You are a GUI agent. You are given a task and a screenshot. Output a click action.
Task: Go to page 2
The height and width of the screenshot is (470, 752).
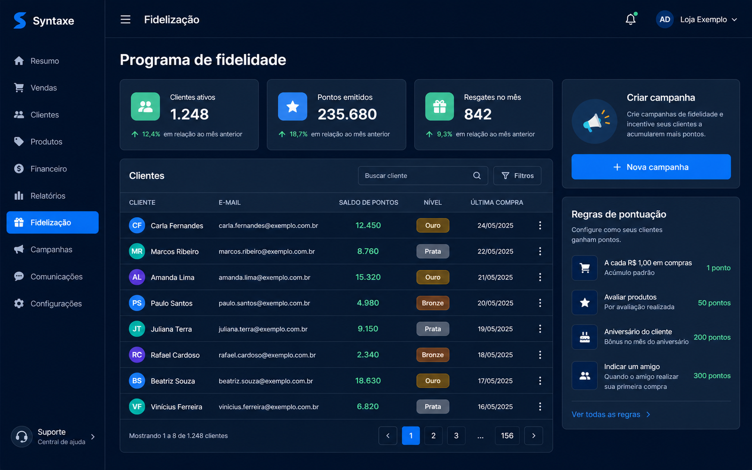pyautogui.click(x=433, y=436)
